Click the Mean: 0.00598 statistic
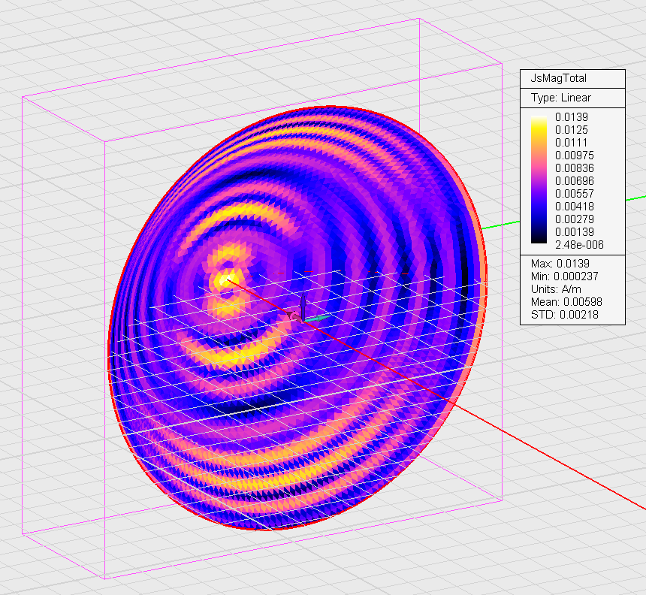The height and width of the screenshot is (595, 646). point(566,301)
